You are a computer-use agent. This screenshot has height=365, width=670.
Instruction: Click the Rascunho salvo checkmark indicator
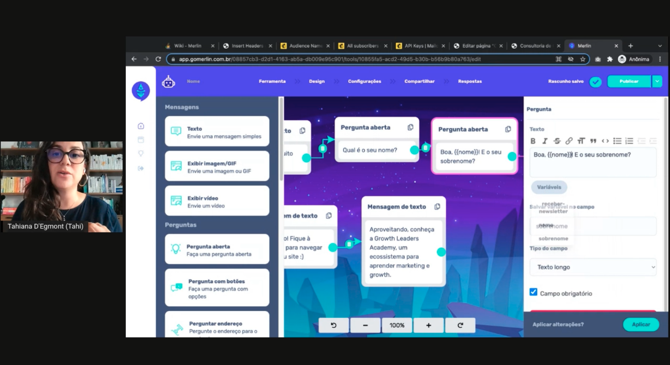click(x=596, y=82)
